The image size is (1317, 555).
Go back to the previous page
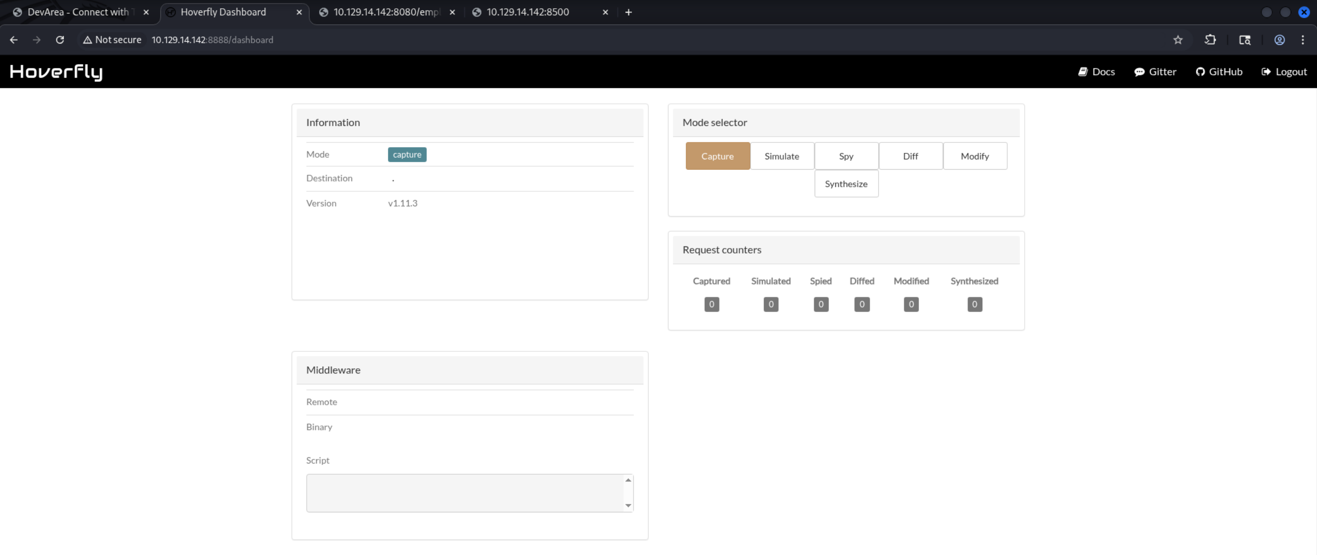click(14, 40)
